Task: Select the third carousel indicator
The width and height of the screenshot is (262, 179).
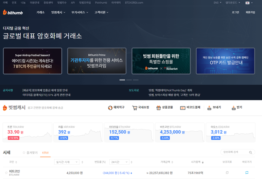Action: [x=135, y=80]
